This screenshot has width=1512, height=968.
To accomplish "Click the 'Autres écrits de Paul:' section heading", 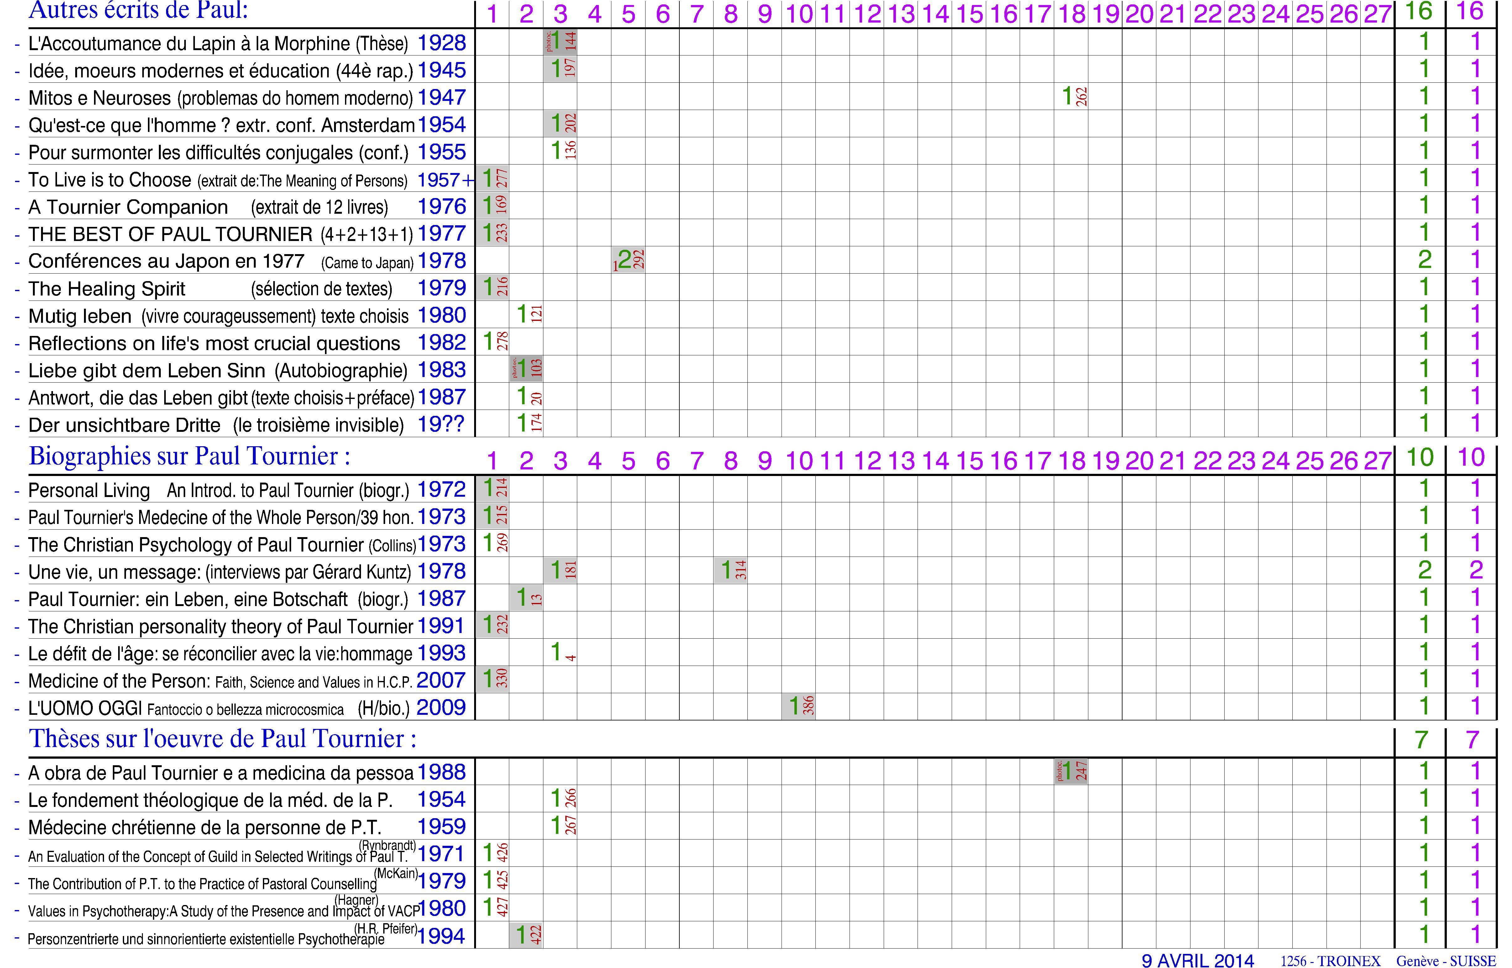I will click(x=138, y=11).
